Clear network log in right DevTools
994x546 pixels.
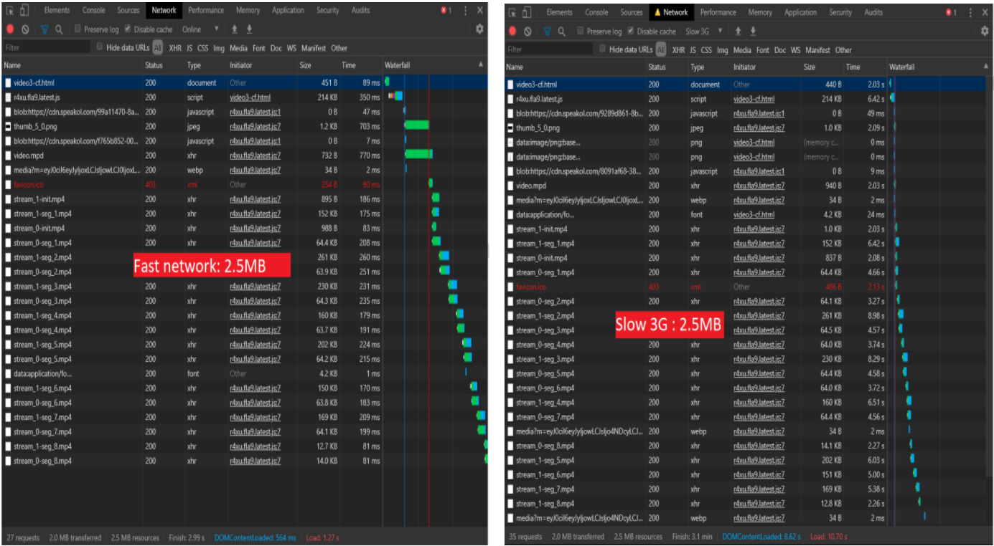[528, 32]
